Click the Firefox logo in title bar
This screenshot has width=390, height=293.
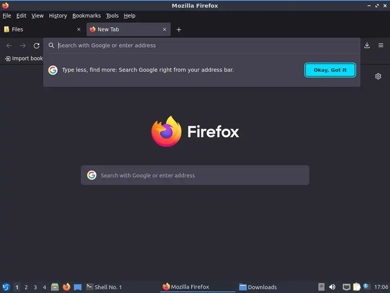point(5,5)
